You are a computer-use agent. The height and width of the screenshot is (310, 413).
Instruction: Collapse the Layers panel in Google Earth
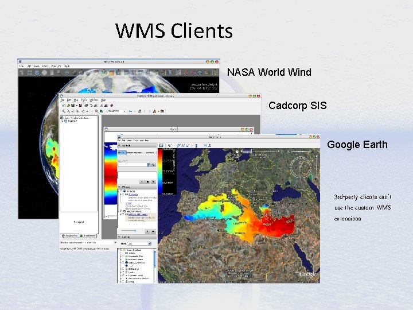[x=119, y=237]
